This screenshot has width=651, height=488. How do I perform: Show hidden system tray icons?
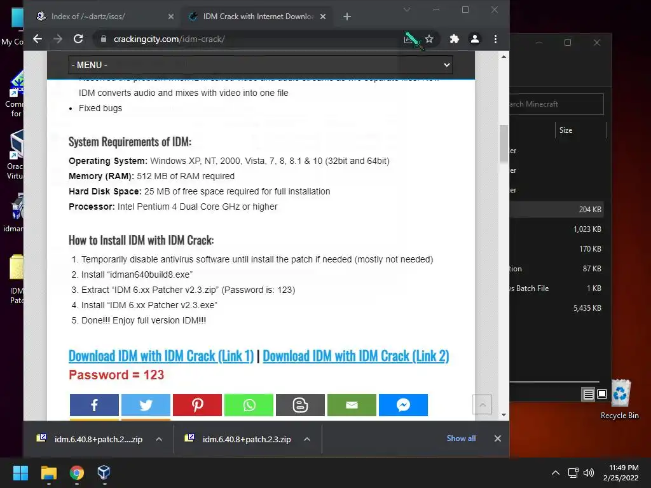(x=556, y=473)
